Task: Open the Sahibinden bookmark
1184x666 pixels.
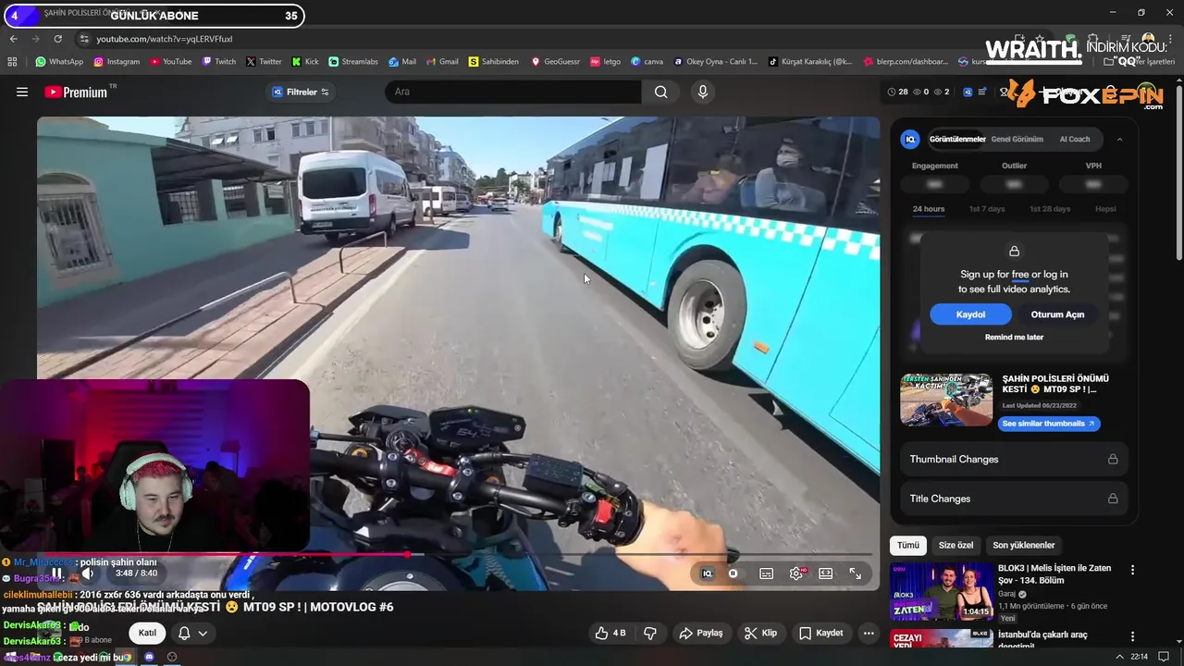Action: click(494, 62)
